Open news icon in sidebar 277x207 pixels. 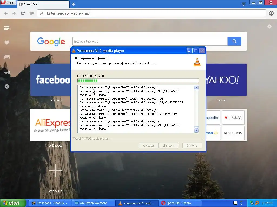point(7,57)
